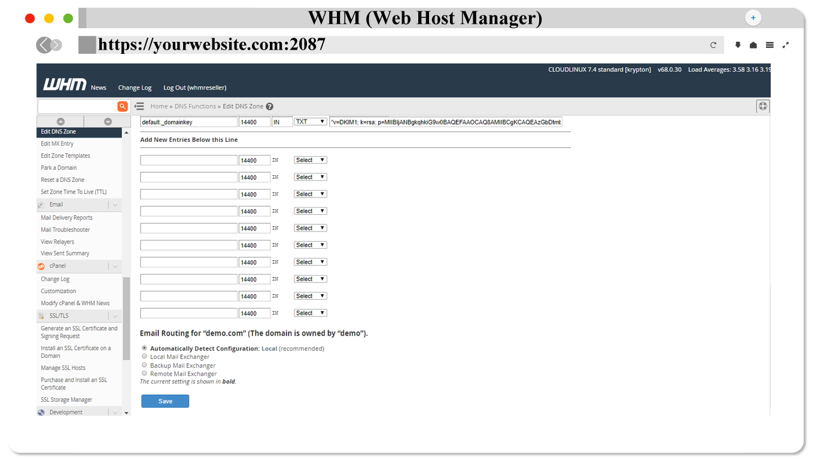Open the first new-entry Select type dropdown
This screenshot has height=460, width=815.
(x=310, y=160)
